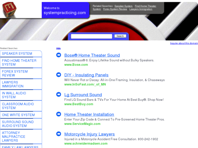Screen dimensions: 198x148
Task: Click arrow icon beside Lg Surround Sound
Action: [x=59, y=94]
